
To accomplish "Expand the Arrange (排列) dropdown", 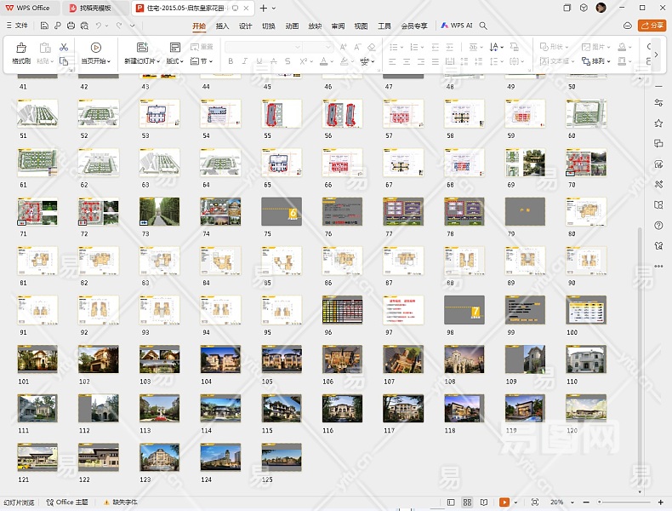I will 600,61.
